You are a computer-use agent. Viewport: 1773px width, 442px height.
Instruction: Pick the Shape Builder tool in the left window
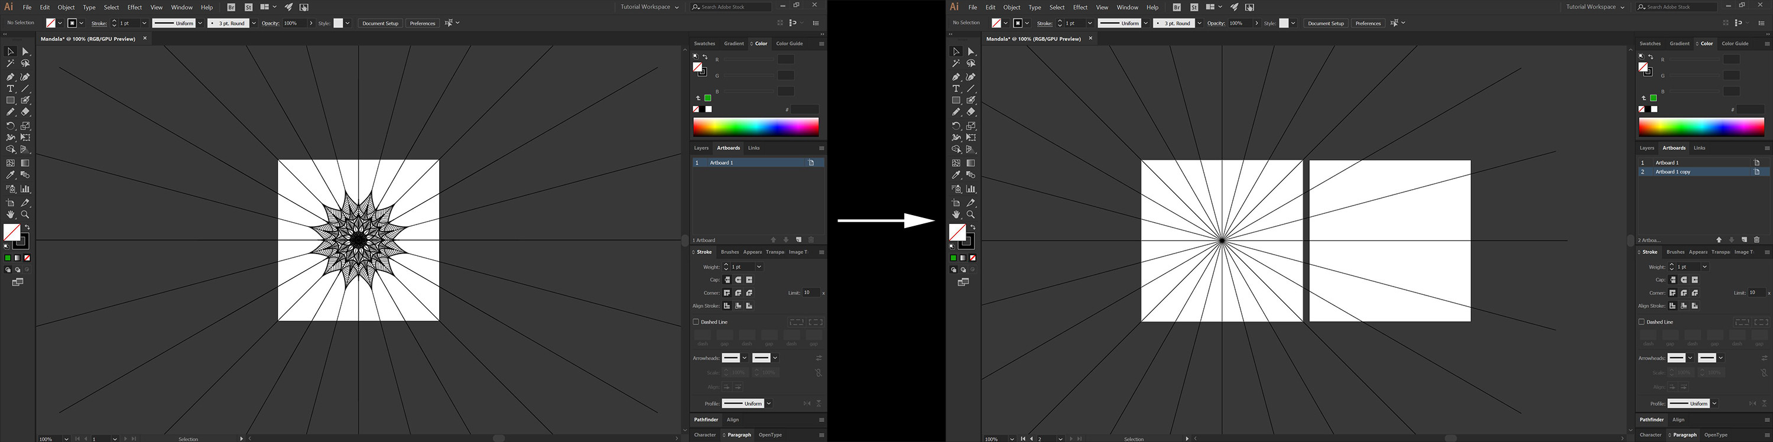pos(10,149)
